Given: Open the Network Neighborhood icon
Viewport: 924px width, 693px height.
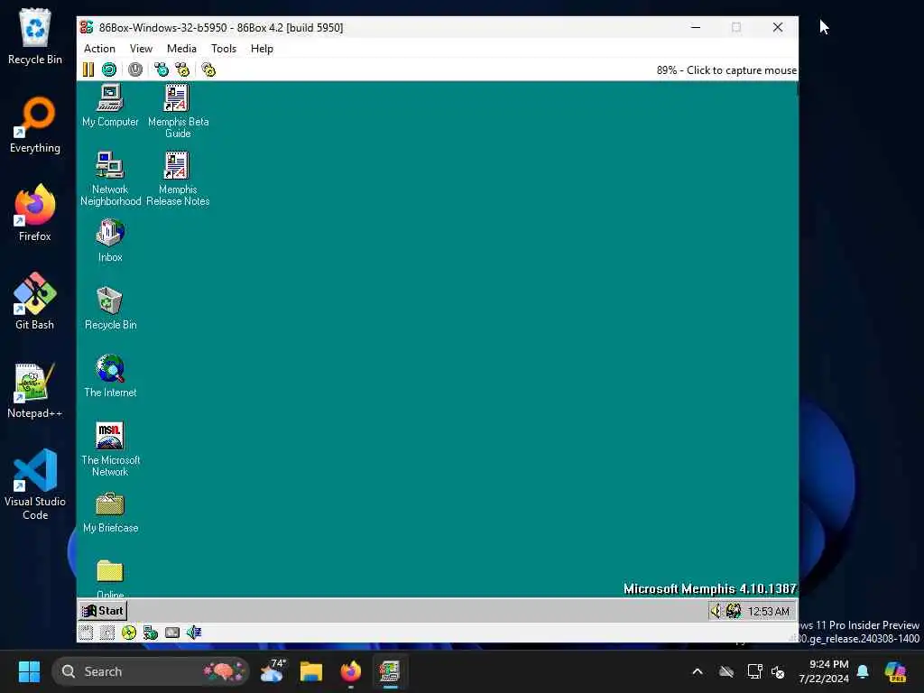Looking at the screenshot, I should (x=110, y=179).
